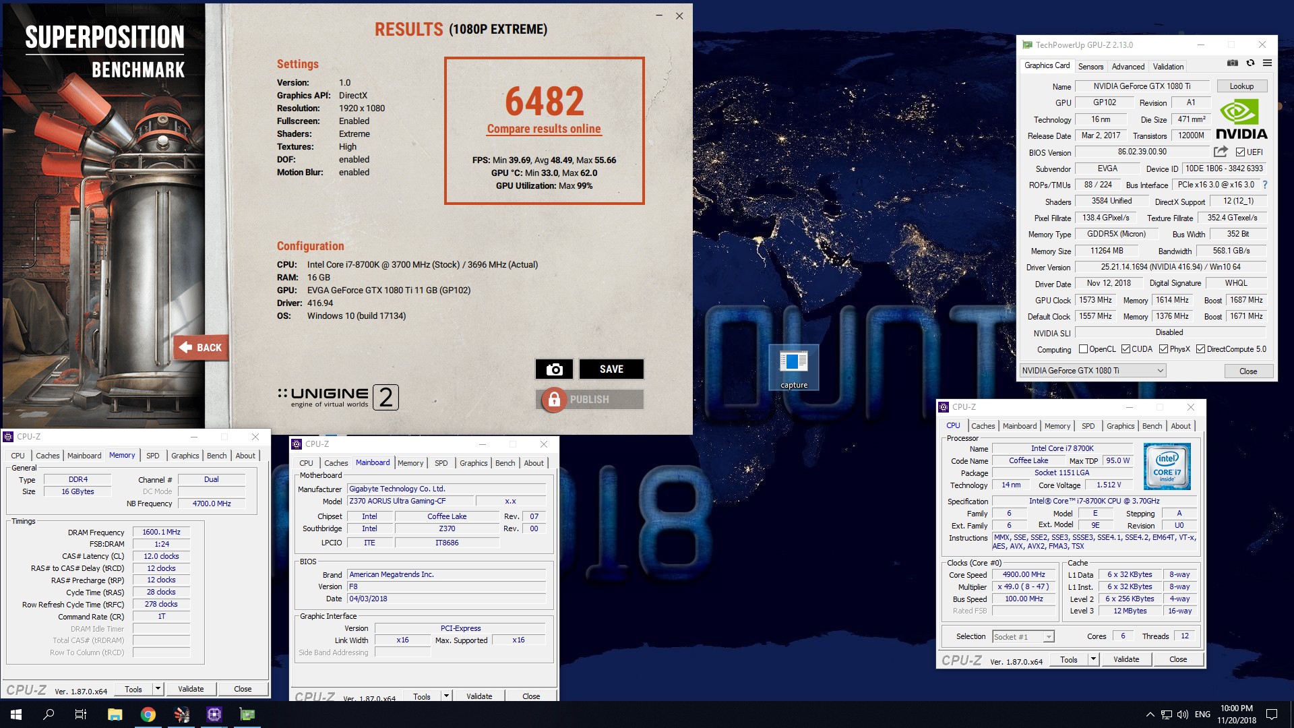Open the network icon in system tray

click(x=1166, y=715)
